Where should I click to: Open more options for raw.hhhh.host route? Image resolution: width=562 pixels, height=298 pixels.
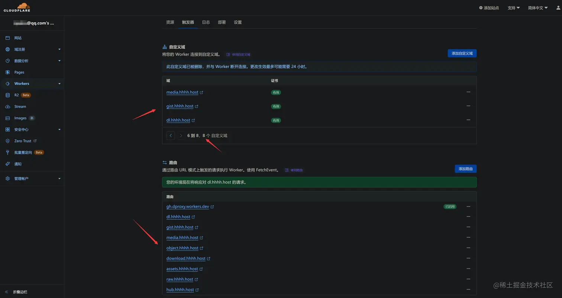coord(468,279)
